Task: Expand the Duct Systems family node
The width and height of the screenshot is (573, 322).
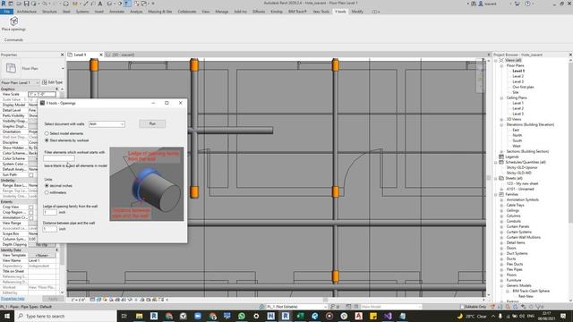Action: point(501,253)
